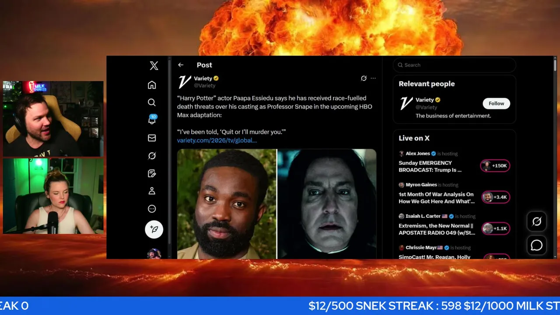Click the Myron Gaines host name
This screenshot has width=560, height=315.
point(421,185)
